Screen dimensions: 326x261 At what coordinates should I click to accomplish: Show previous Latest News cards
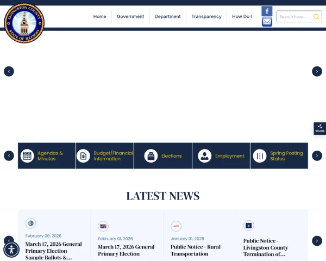click(9, 239)
